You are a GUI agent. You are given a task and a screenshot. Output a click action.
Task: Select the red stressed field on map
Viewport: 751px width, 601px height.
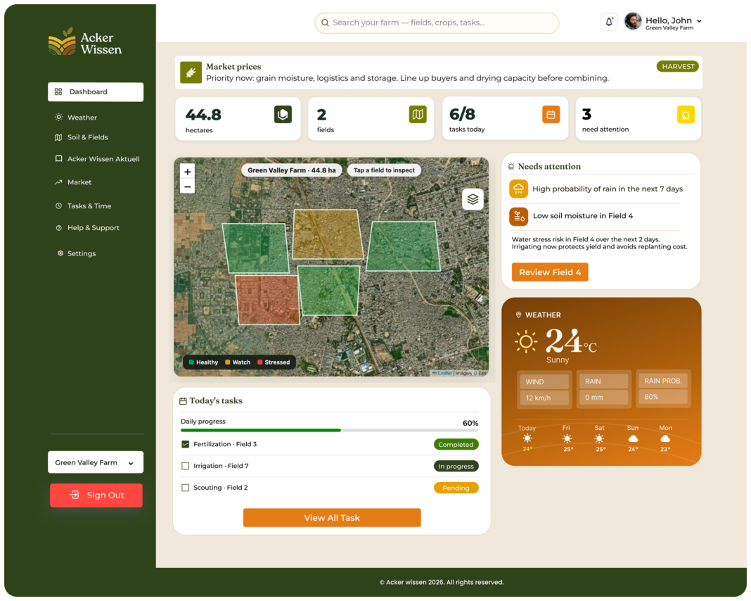coord(267,300)
